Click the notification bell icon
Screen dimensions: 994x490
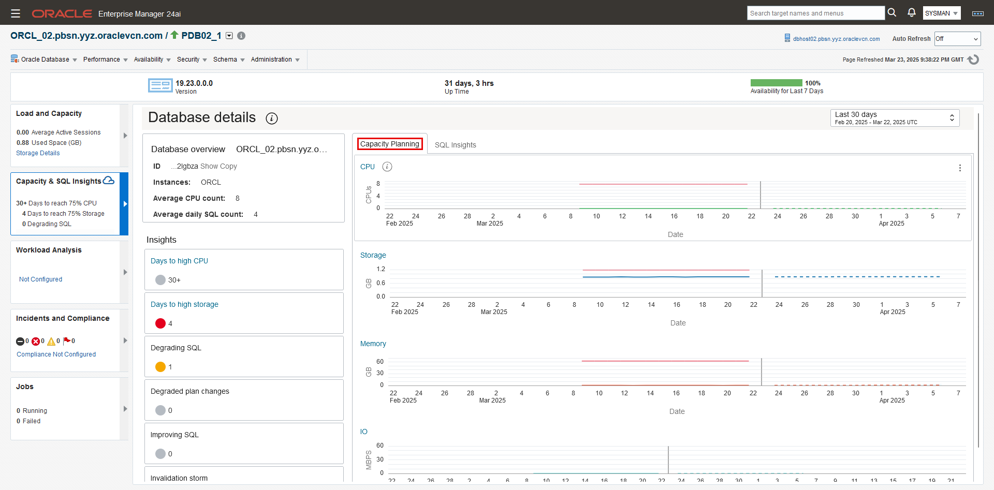pyautogui.click(x=911, y=12)
